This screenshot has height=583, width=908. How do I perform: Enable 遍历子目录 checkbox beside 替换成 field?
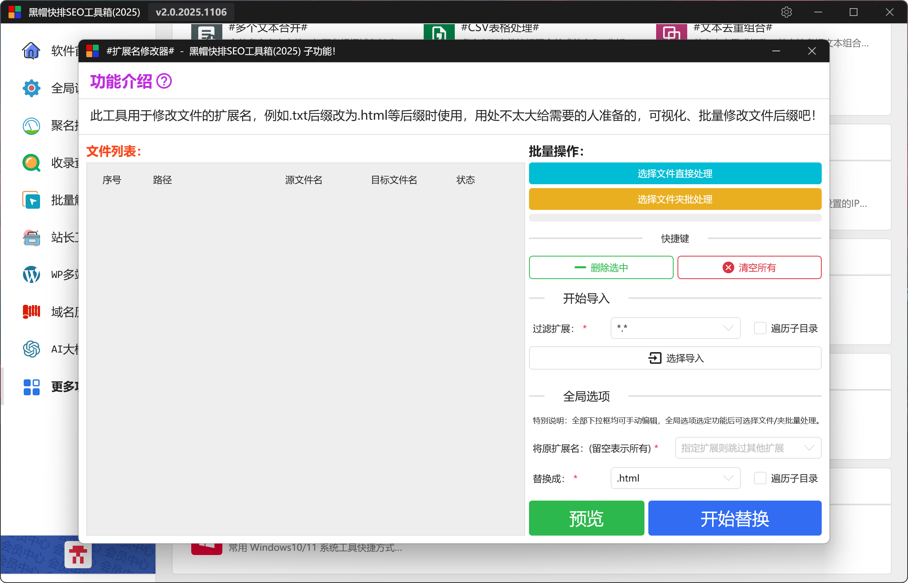coord(760,478)
